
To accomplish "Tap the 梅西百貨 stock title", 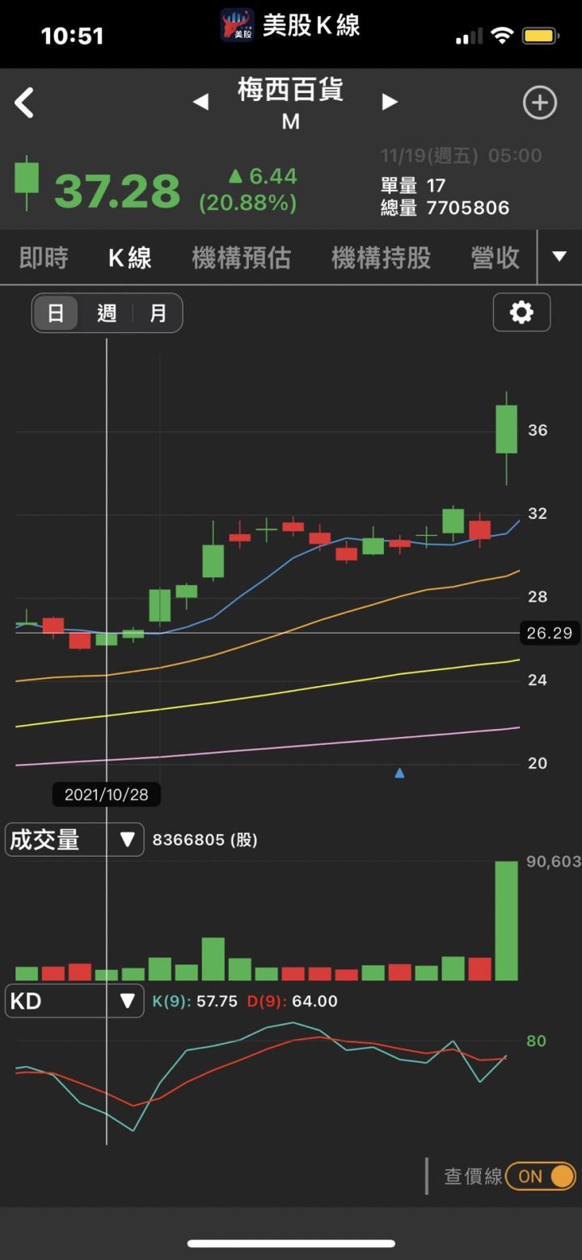I will 290,90.
